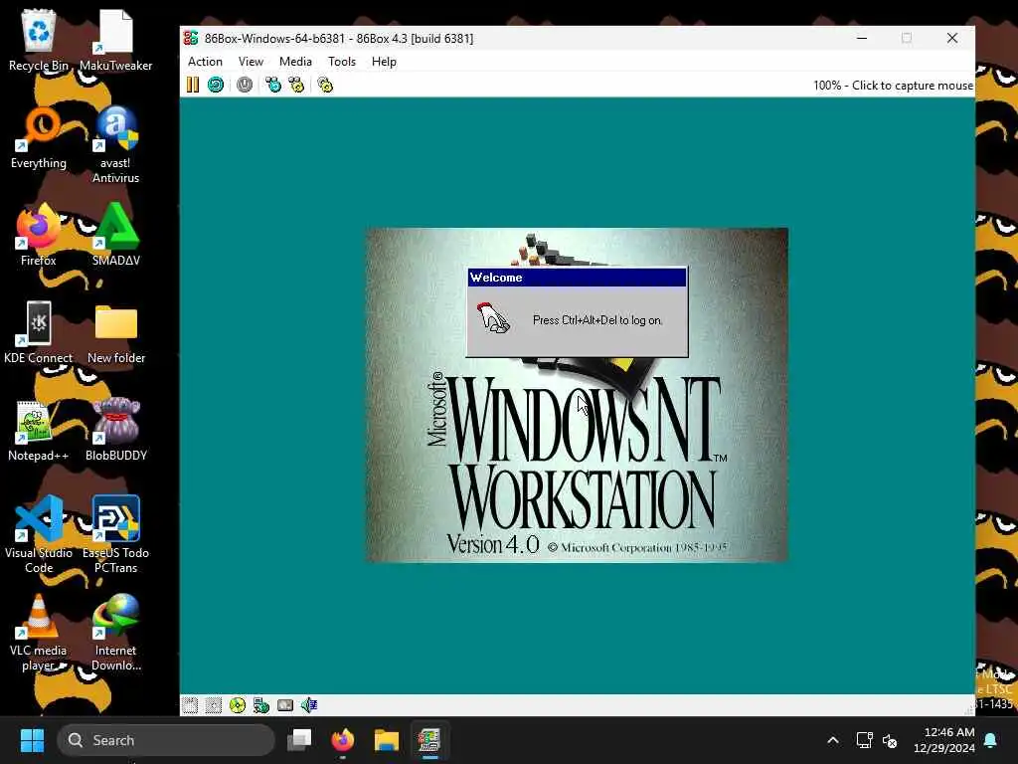Close the 86Box window
The image size is (1018, 764).
tap(951, 39)
